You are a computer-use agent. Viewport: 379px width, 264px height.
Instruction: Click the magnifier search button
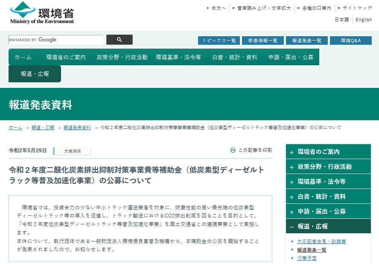[x=119, y=40]
